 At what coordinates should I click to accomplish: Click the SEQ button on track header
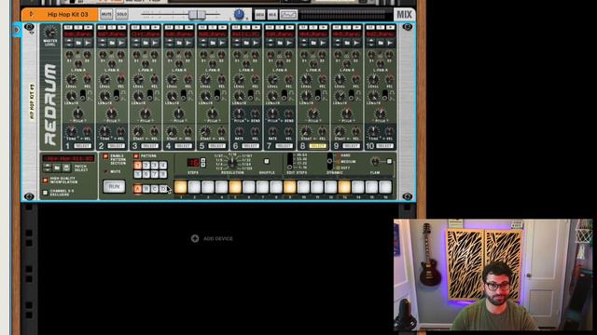point(260,15)
